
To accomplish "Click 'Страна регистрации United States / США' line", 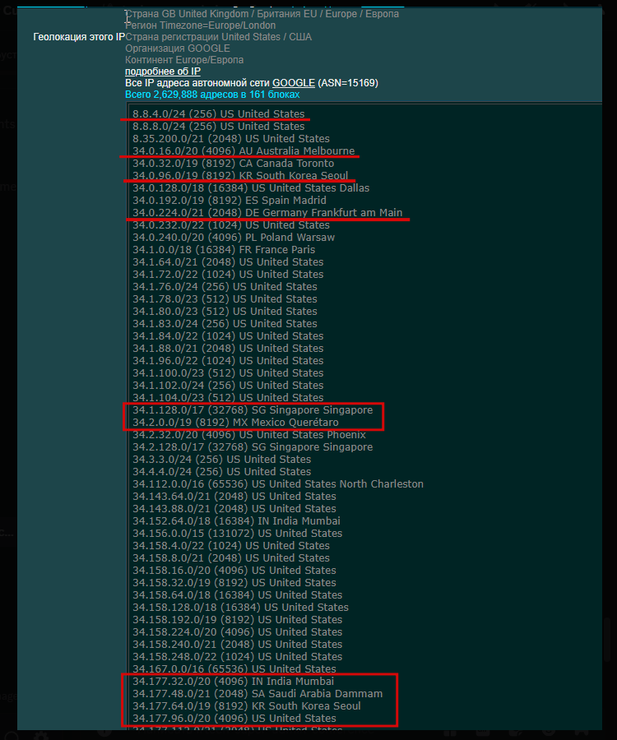I will (x=218, y=37).
